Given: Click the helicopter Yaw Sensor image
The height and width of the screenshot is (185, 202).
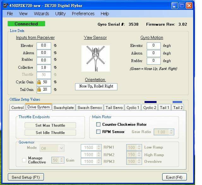Looking at the screenshot, I should pyautogui.click(x=96, y=58).
